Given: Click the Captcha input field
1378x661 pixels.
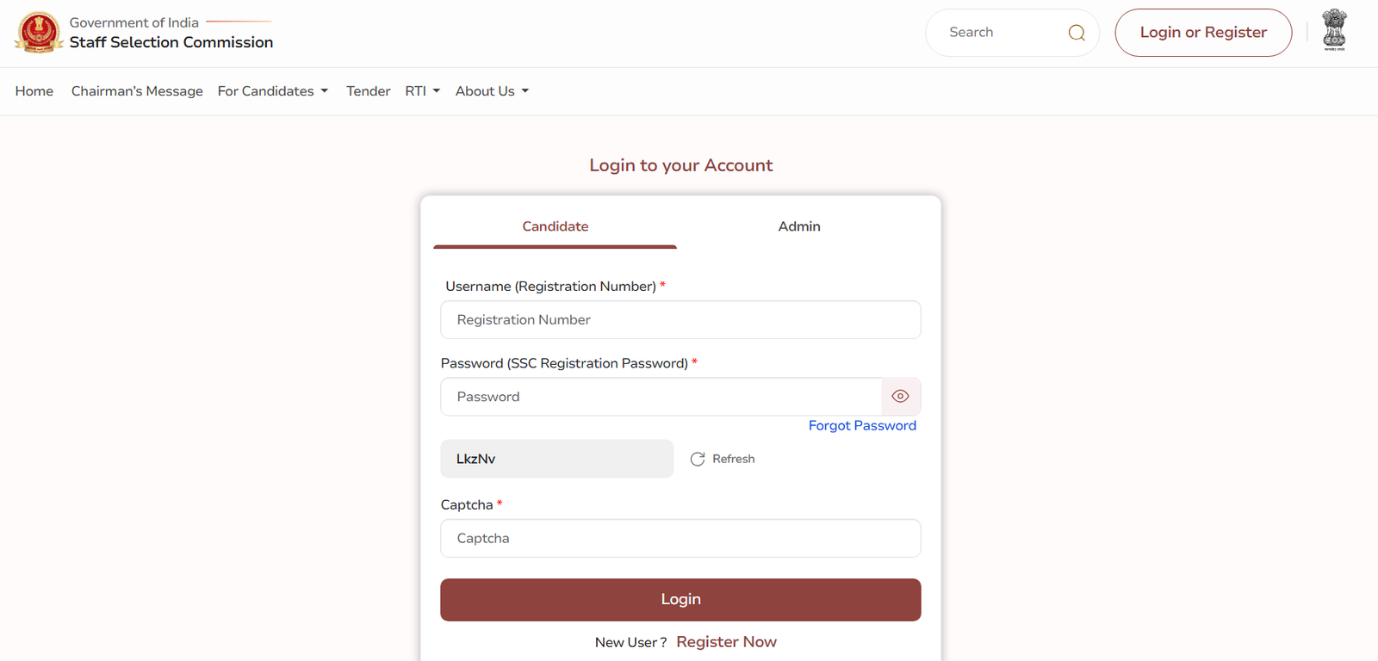Looking at the screenshot, I should (680, 538).
